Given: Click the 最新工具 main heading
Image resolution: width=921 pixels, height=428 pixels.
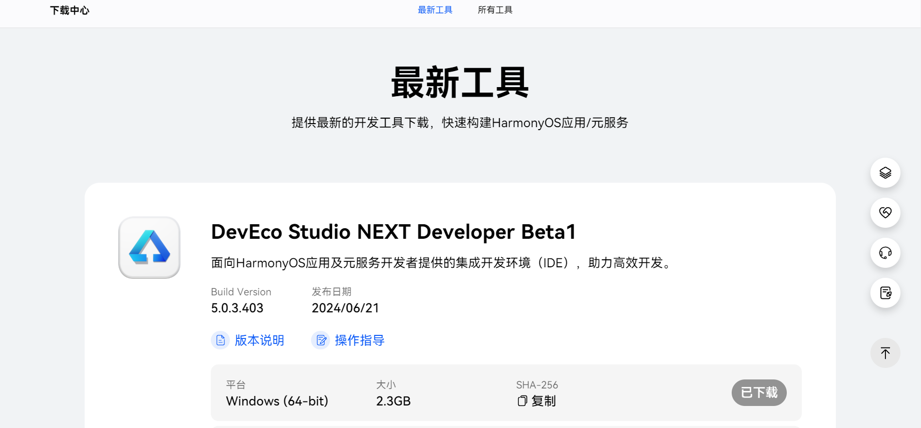Looking at the screenshot, I should click(460, 83).
